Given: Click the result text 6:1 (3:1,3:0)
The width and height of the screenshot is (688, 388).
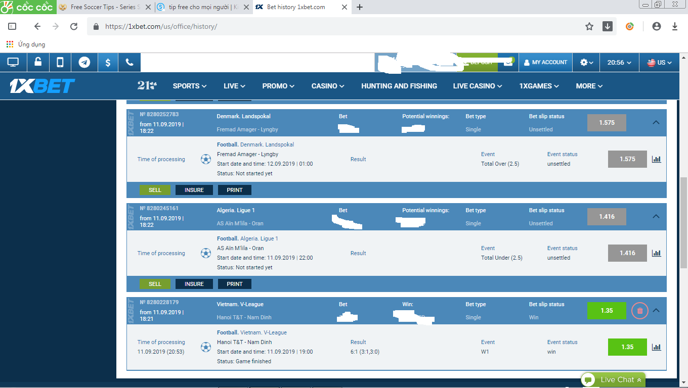Looking at the screenshot, I should 365,352.
